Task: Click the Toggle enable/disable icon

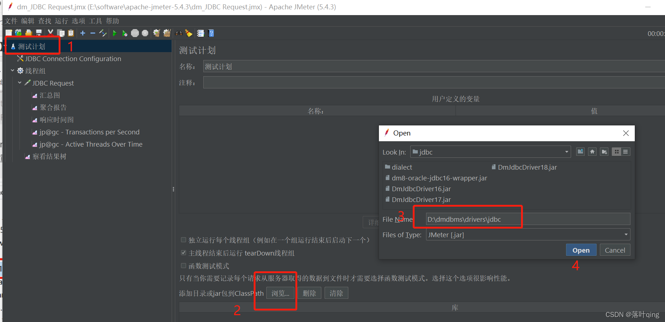Action: (103, 33)
